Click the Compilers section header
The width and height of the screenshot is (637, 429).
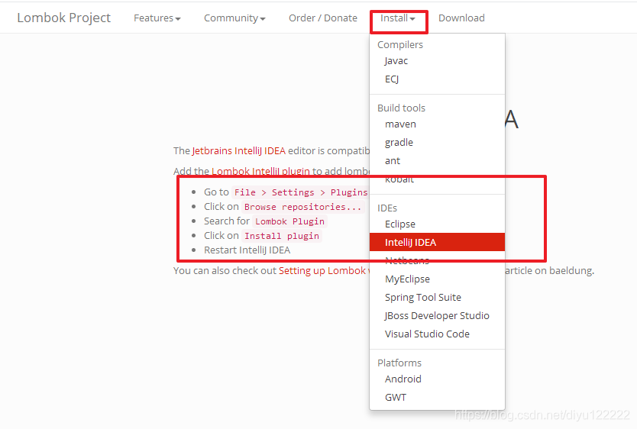pos(400,44)
